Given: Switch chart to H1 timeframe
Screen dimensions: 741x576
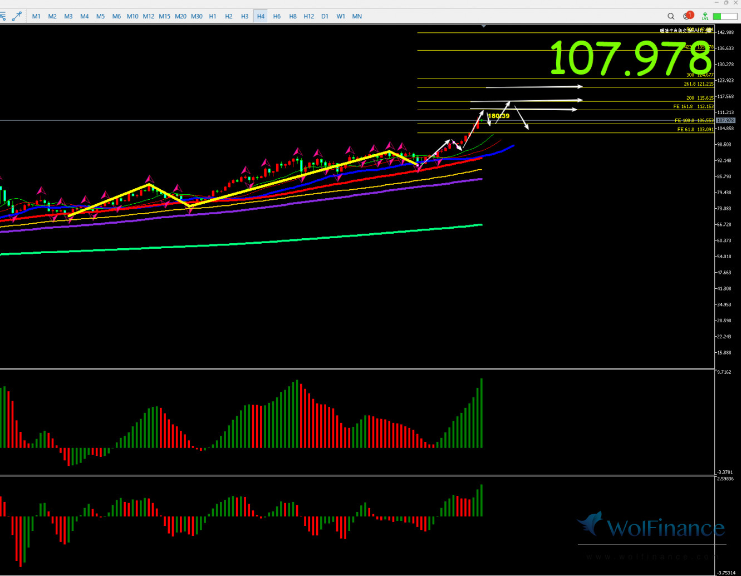Looking at the screenshot, I should point(213,16).
